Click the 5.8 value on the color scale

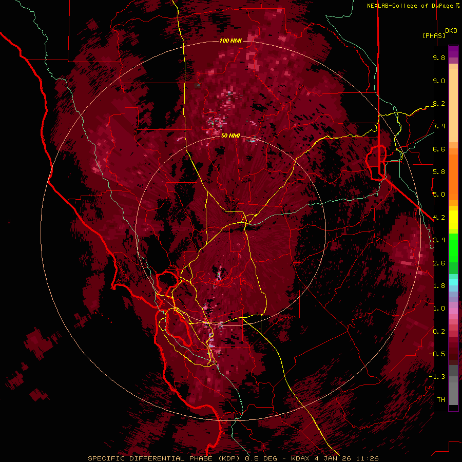click(x=439, y=172)
